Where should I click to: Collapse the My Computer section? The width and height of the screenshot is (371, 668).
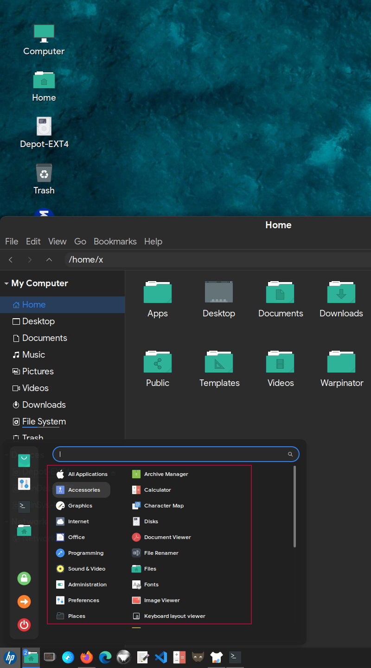click(x=6, y=283)
